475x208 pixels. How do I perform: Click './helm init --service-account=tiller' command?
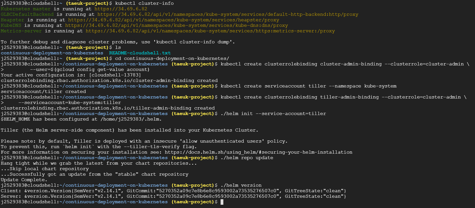pyautogui.click(x=273, y=114)
